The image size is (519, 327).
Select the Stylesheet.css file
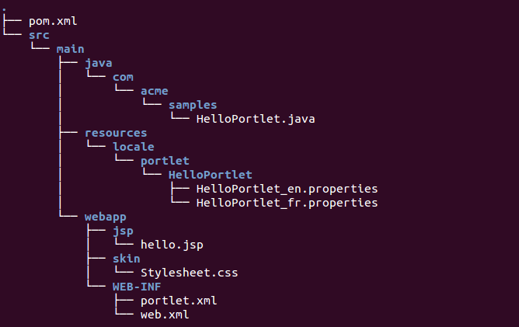click(190, 273)
